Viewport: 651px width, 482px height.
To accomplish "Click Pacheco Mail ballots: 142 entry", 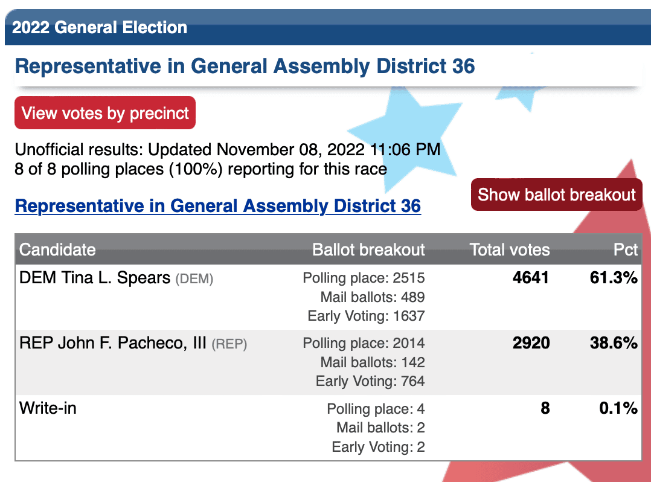I will click(x=373, y=362).
